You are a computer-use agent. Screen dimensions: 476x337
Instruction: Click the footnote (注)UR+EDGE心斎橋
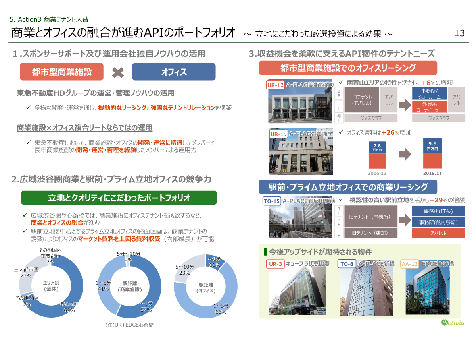coord(129,325)
